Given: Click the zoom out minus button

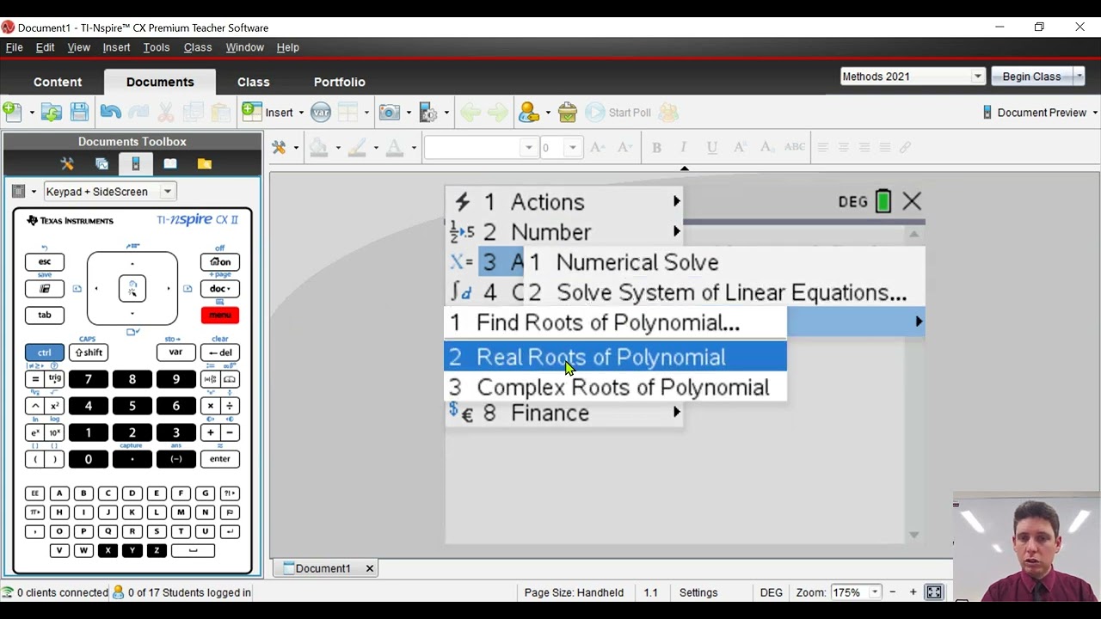Looking at the screenshot, I should tap(893, 592).
